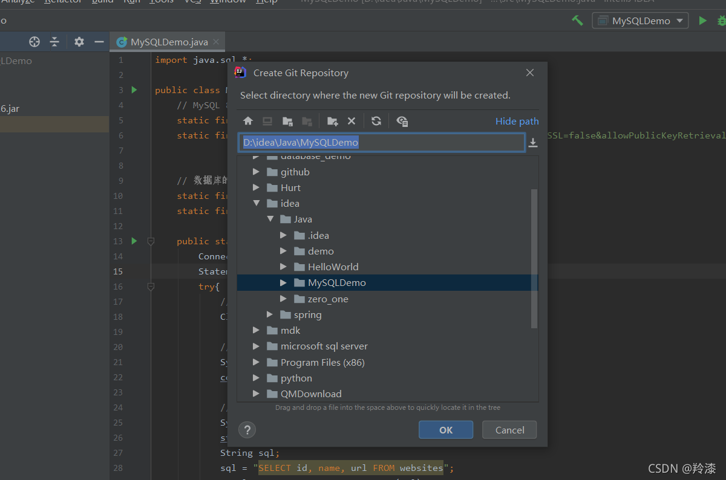The width and height of the screenshot is (726, 480).
Task: Expand the spring folder node
Action: click(x=270, y=314)
